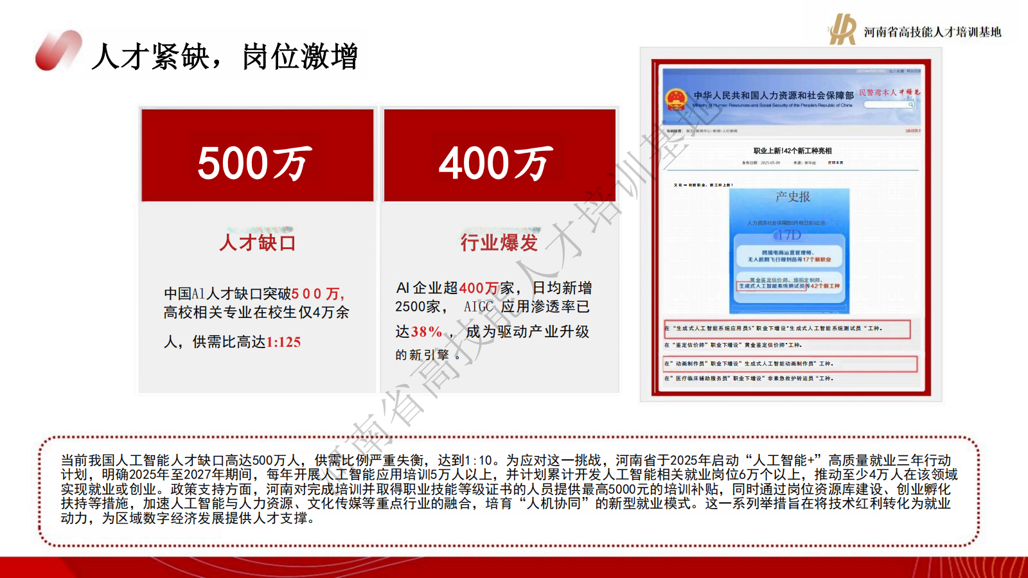Select the red 500万 banner
This screenshot has height=578, width=1028.
[x=257, y=155]
